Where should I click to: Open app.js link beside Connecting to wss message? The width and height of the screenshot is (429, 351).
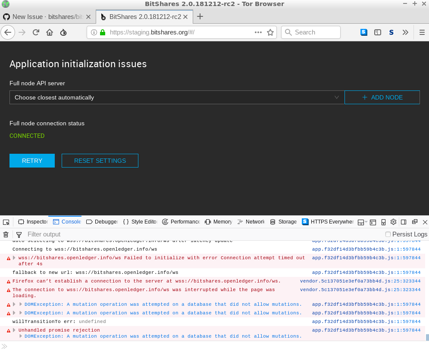(x=366, y=249)
